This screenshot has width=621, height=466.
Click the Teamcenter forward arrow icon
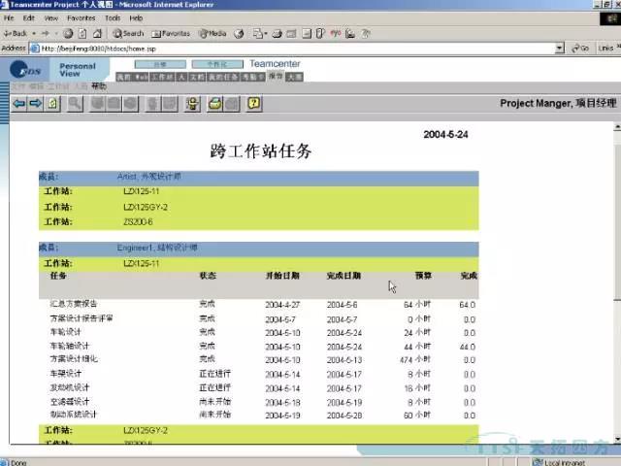point(36,103)
